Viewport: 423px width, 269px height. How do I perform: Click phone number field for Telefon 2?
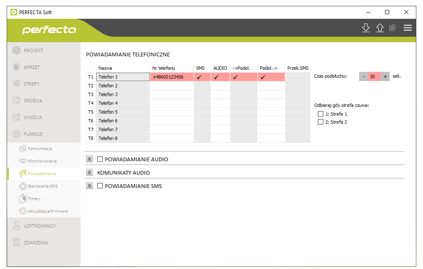(171, 86)
